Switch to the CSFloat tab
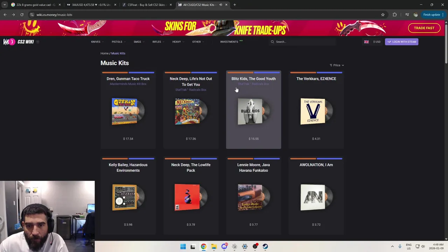448x252 pixels. [x=144, y=5]
